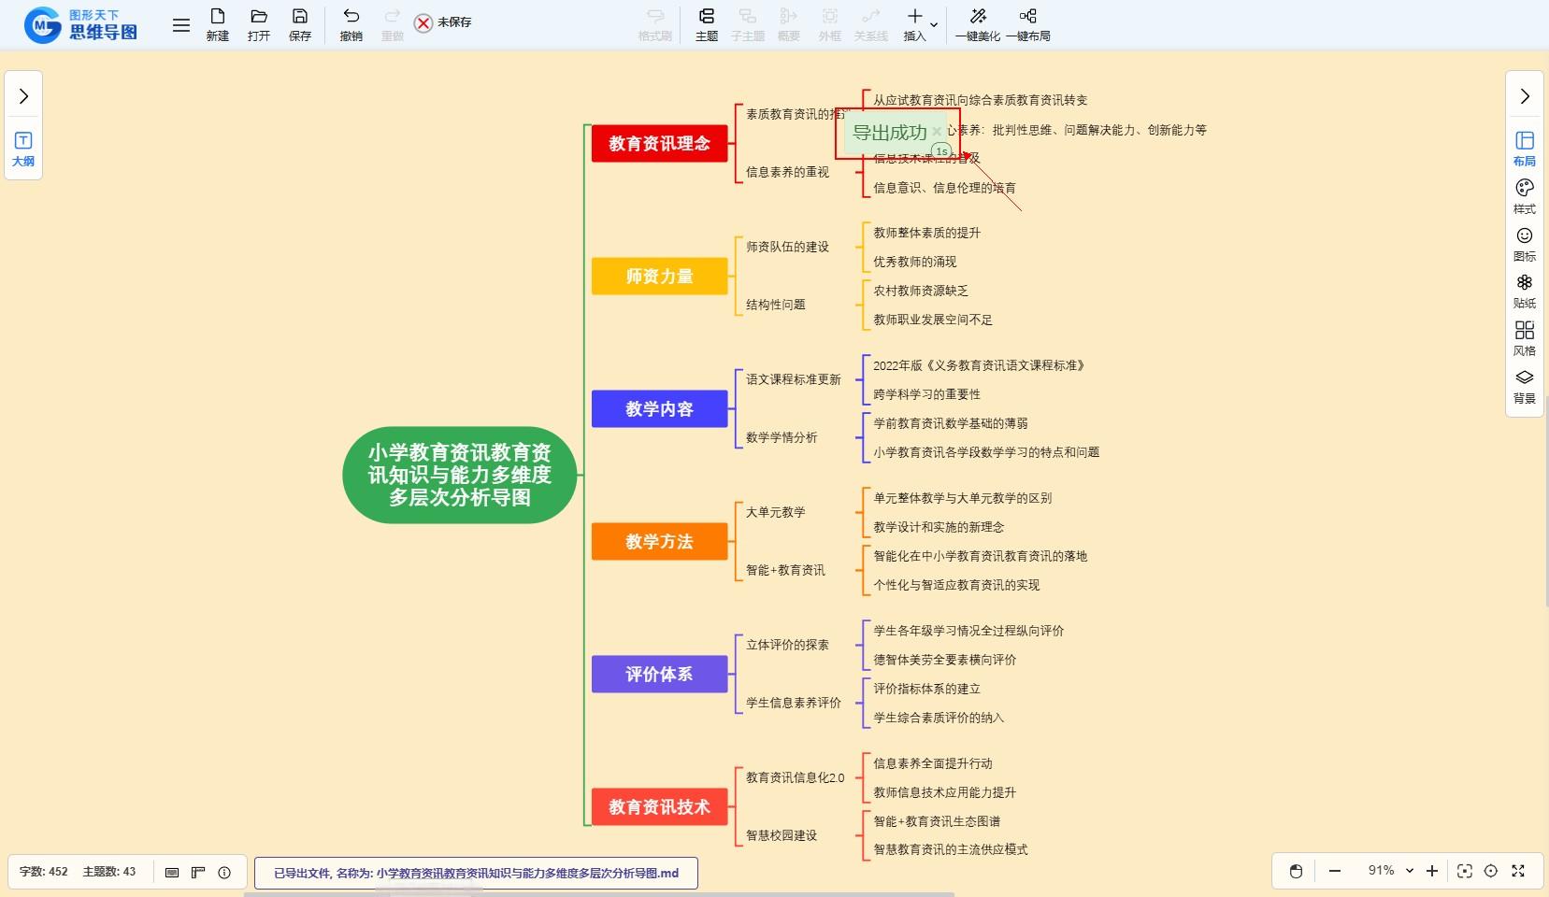Open the 图标 icon panel
This screenshot has height=897, width=1549.
pyautogui.click(x=1524, y=244)
